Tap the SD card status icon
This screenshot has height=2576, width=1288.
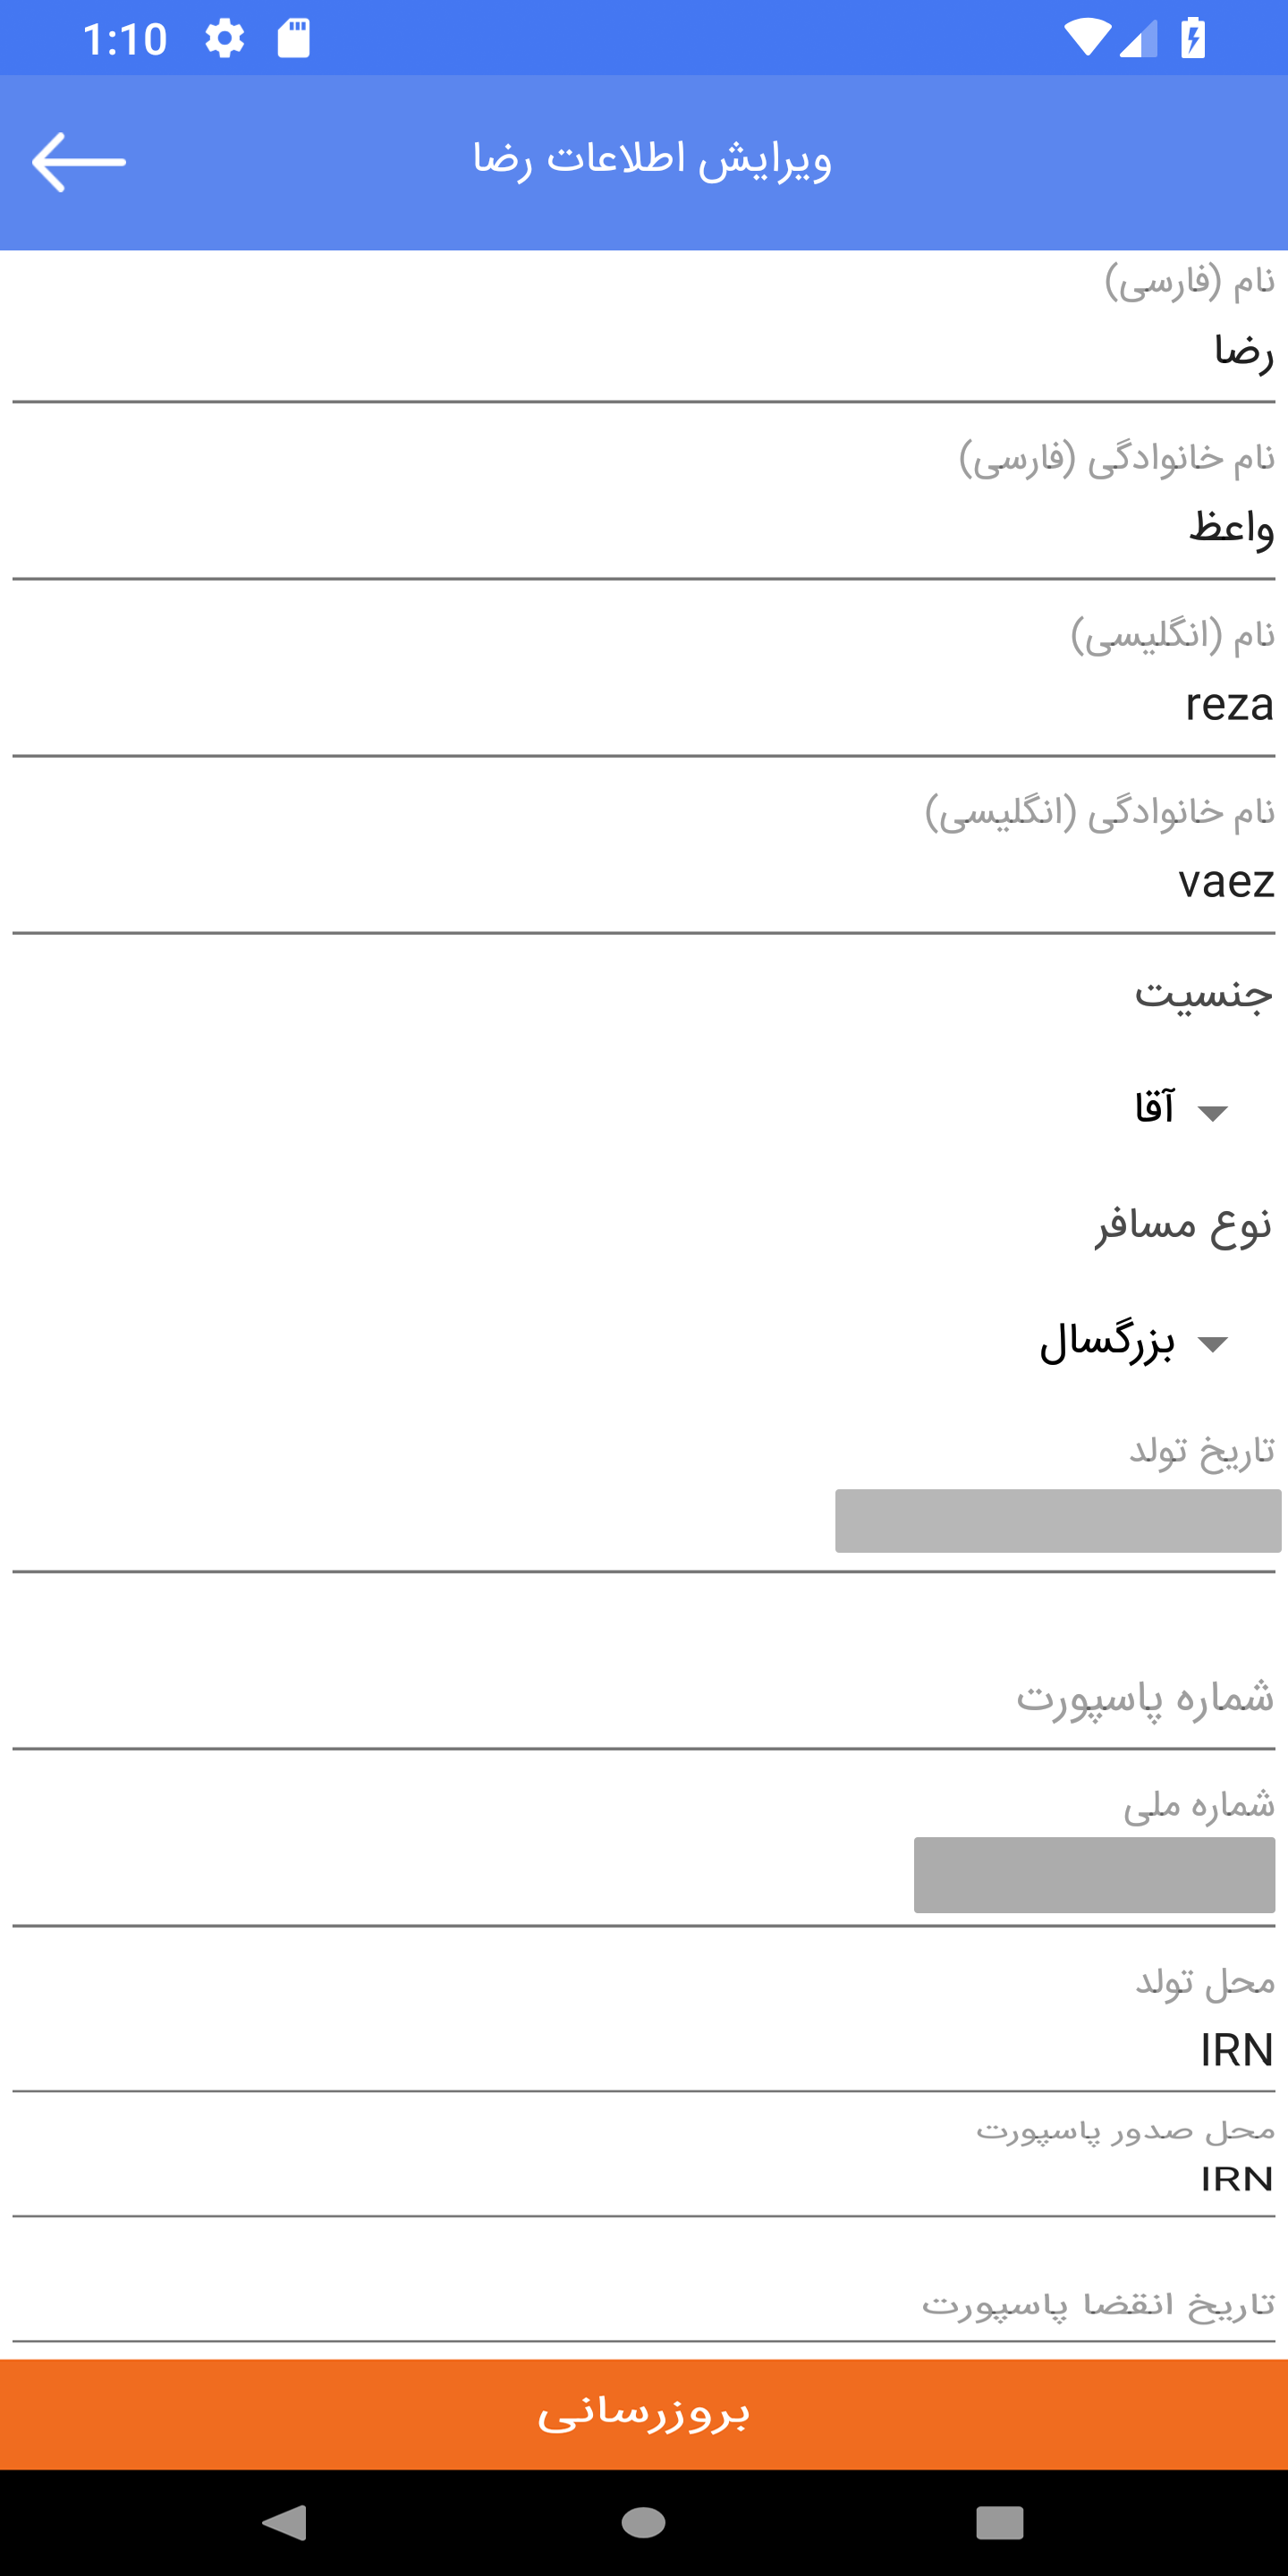tap(293, 39)
